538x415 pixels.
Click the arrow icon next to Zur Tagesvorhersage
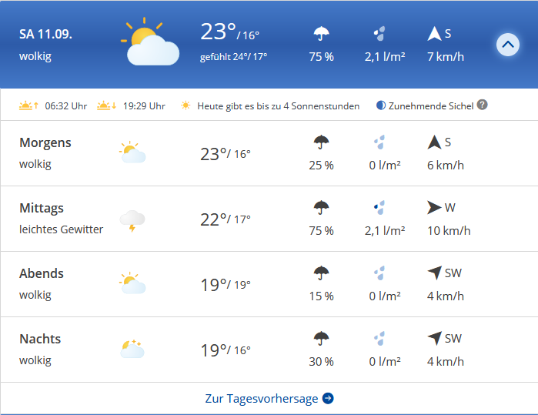[x=328, y=398]
